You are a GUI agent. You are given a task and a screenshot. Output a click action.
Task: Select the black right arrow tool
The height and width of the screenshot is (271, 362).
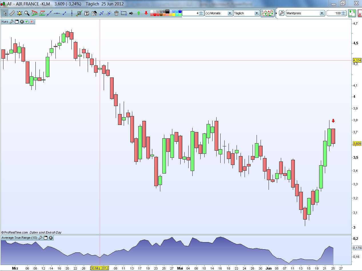[x=131, y=13]
